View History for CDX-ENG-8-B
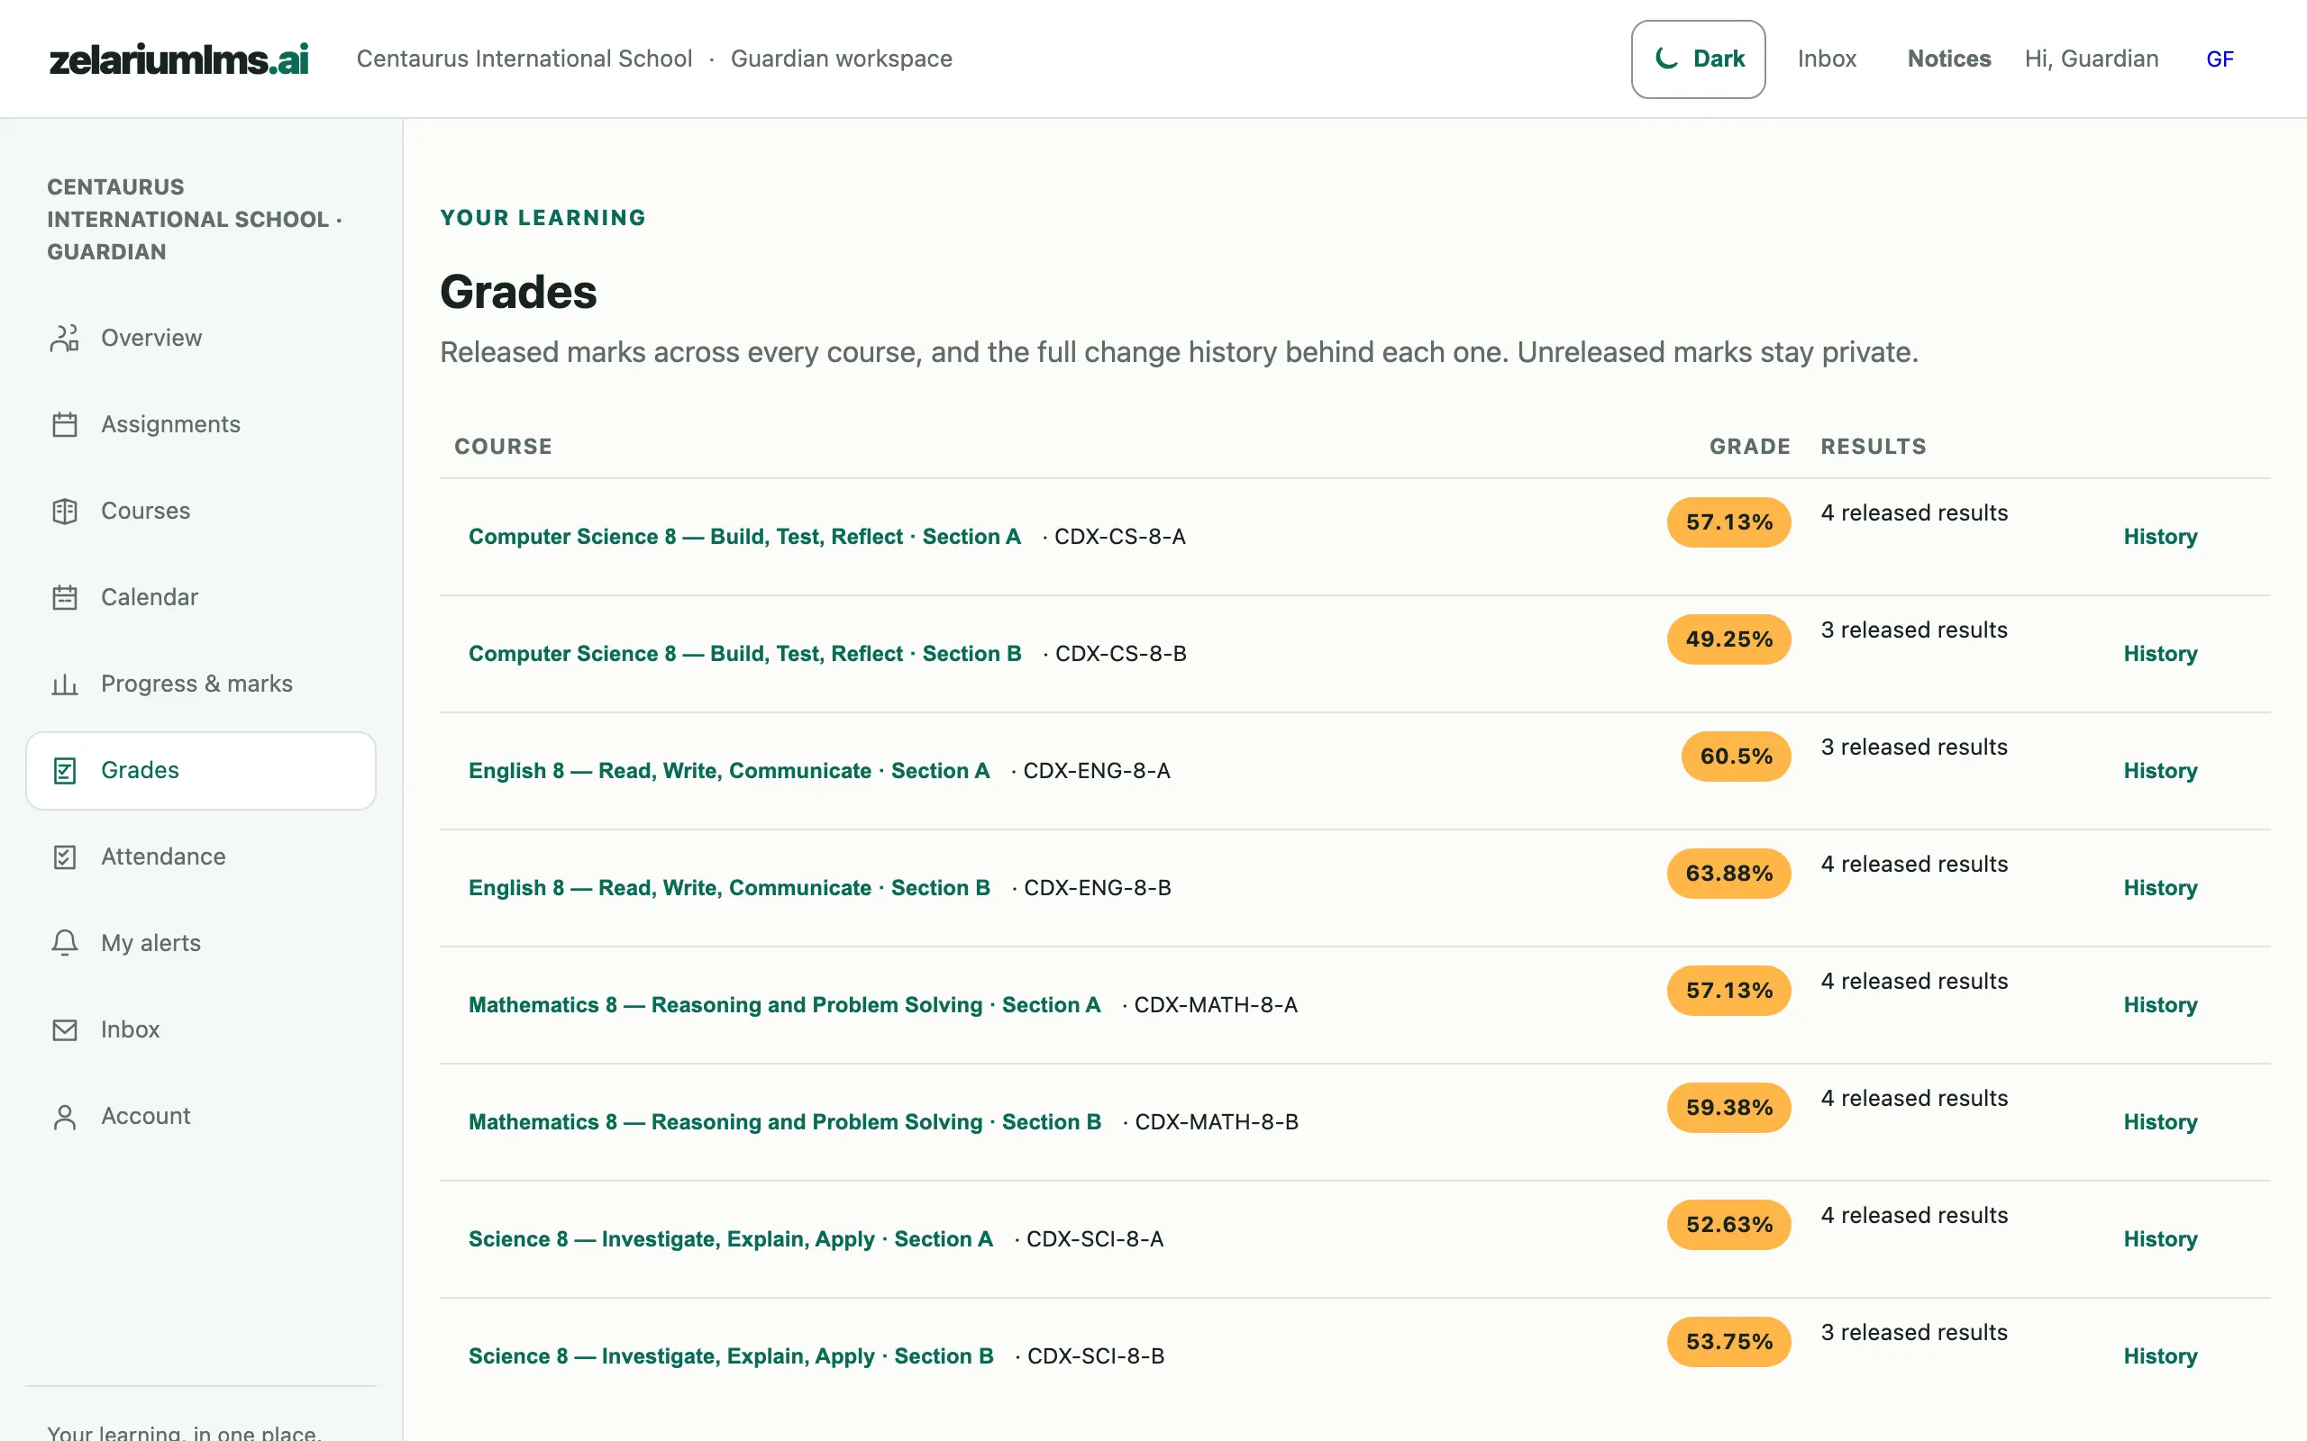The height and width of the screenshot is (1441, 2307). [x=2160, y=888]
